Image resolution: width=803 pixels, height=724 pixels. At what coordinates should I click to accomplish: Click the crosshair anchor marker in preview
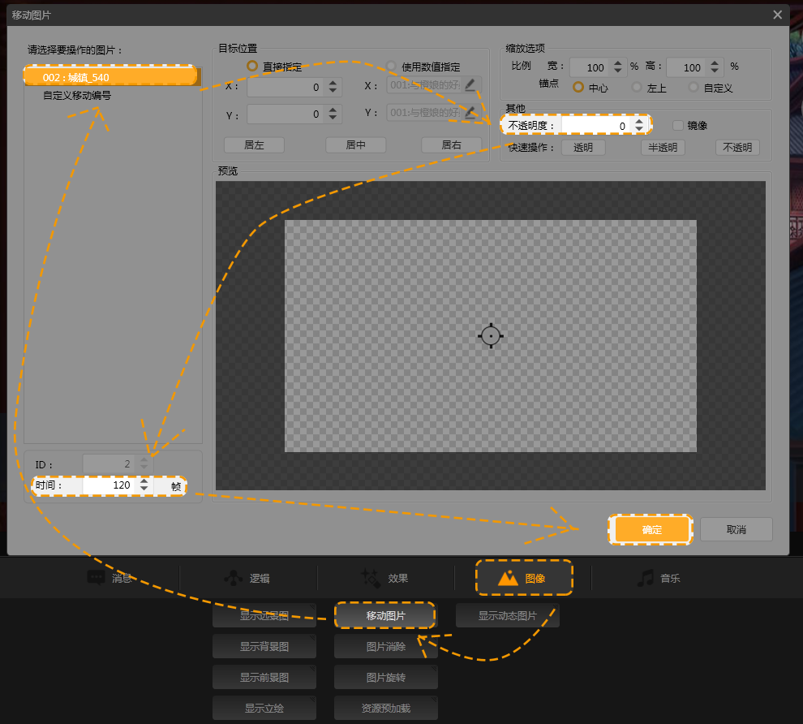[x=491, y=335]
